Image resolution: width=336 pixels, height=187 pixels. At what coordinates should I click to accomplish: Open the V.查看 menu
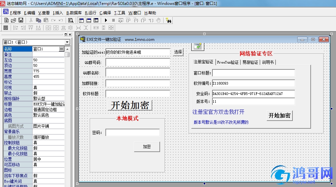pos(44,13)
